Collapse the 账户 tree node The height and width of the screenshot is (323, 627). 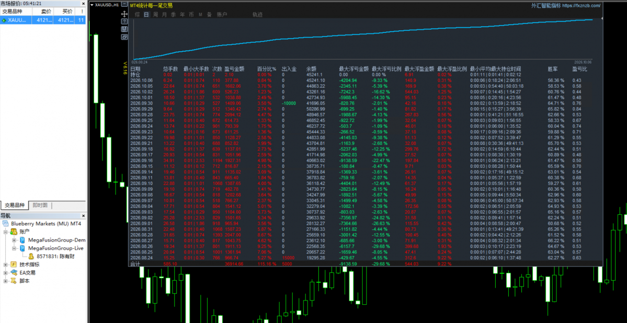(x=6, y=232)
